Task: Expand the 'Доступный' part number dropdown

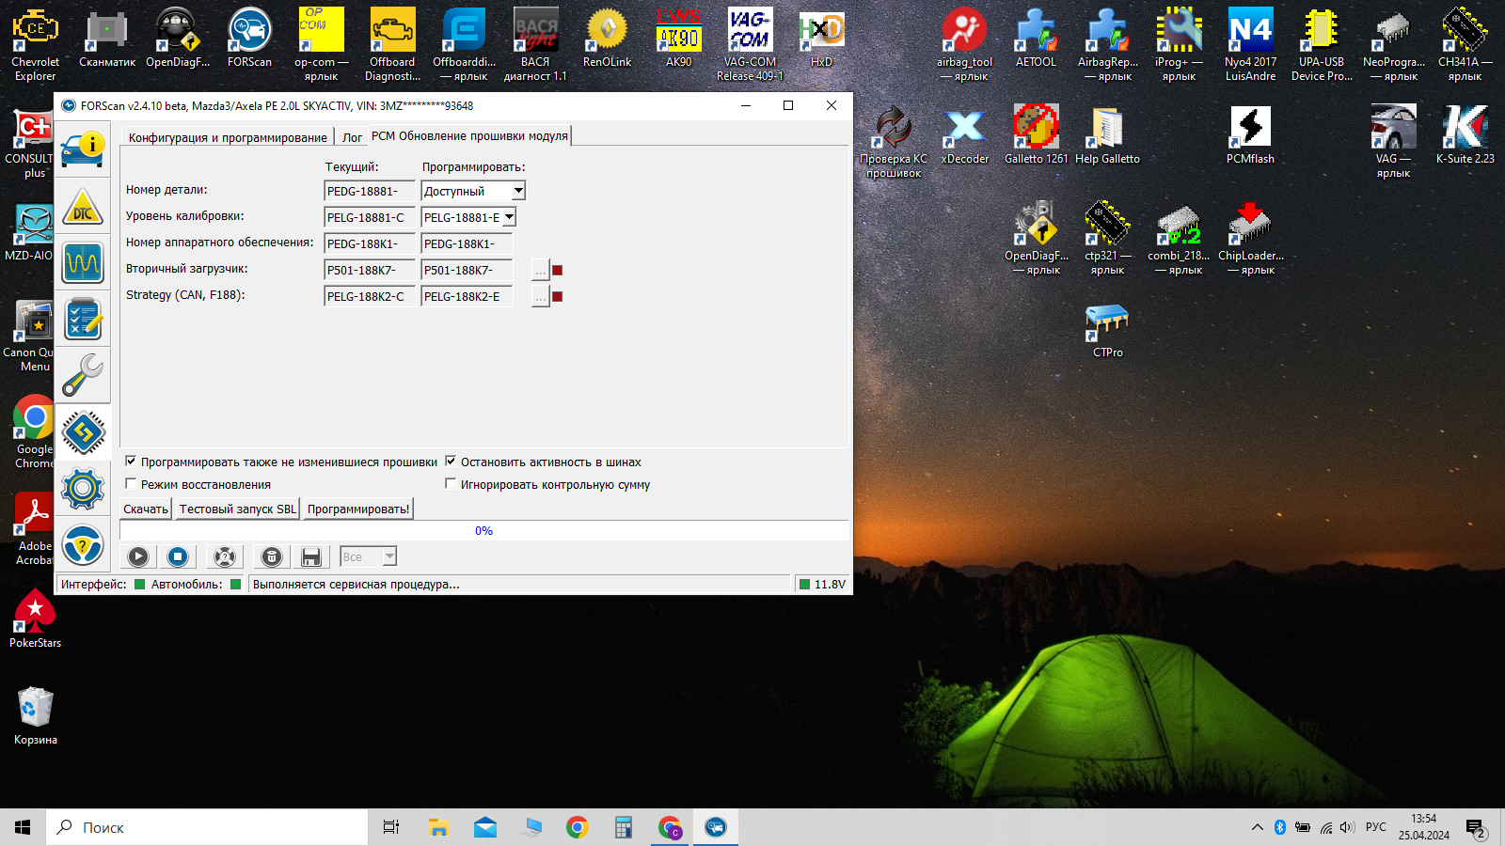Action: point(517,192)
